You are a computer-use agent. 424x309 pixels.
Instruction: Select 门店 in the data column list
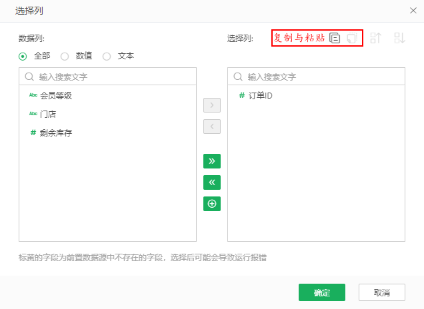tap(48, 115)
